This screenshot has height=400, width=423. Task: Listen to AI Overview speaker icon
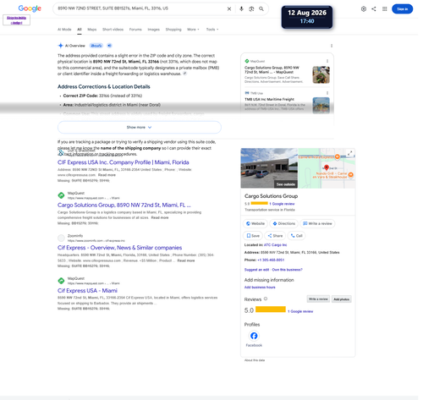pos(110,46)
